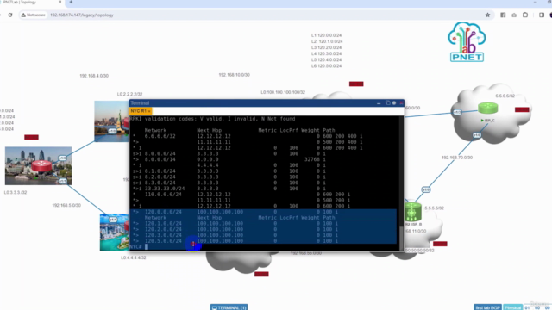The height and width of the screenshot is (310, 552).
Task: Click the Physical button at the bottom right
Action: point(512,307)
